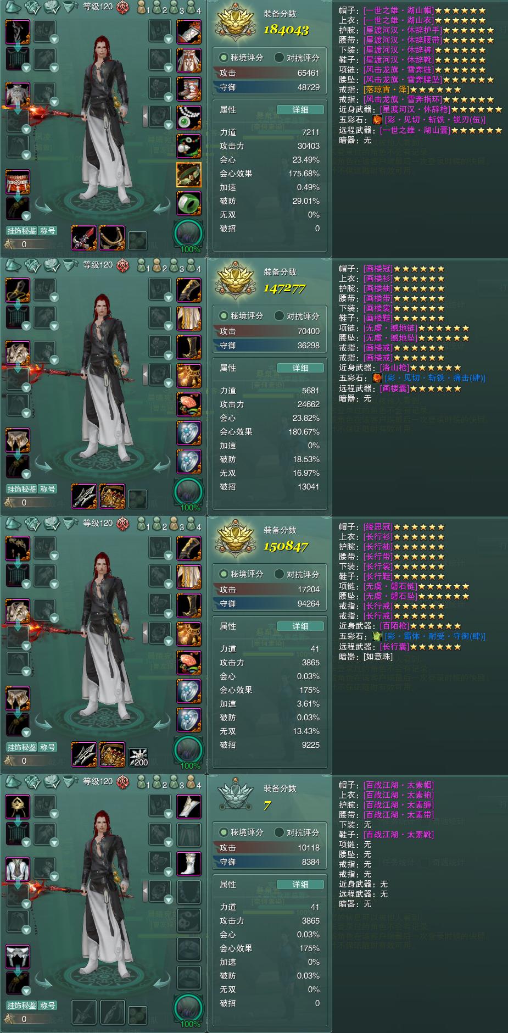This screenshot has width=508, height=1033.
Task: Expand the left side-slot arrow in 147277 panel
Action: coord(145,375)
